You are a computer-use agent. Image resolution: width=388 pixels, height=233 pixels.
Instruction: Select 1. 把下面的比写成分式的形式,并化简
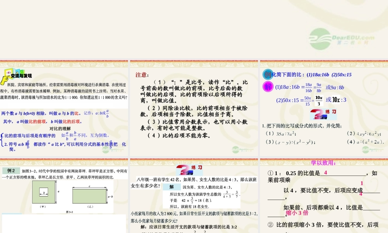[301, 126]
